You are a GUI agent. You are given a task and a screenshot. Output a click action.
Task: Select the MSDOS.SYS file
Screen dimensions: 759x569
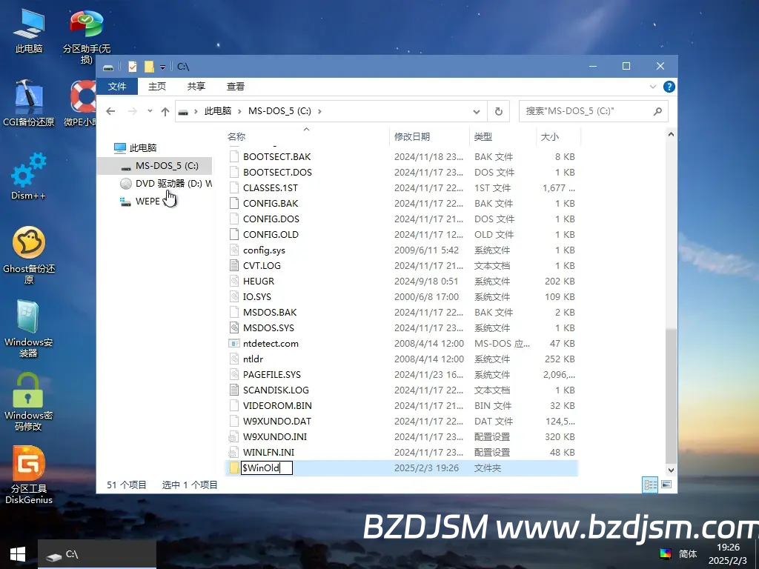pyautogui.click(x=268, y=327)
